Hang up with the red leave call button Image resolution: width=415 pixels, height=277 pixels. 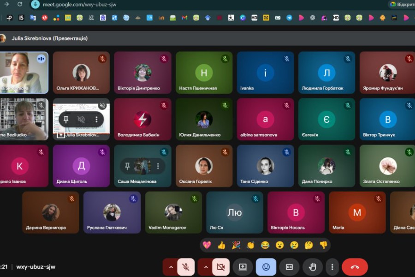click(355, 267)
